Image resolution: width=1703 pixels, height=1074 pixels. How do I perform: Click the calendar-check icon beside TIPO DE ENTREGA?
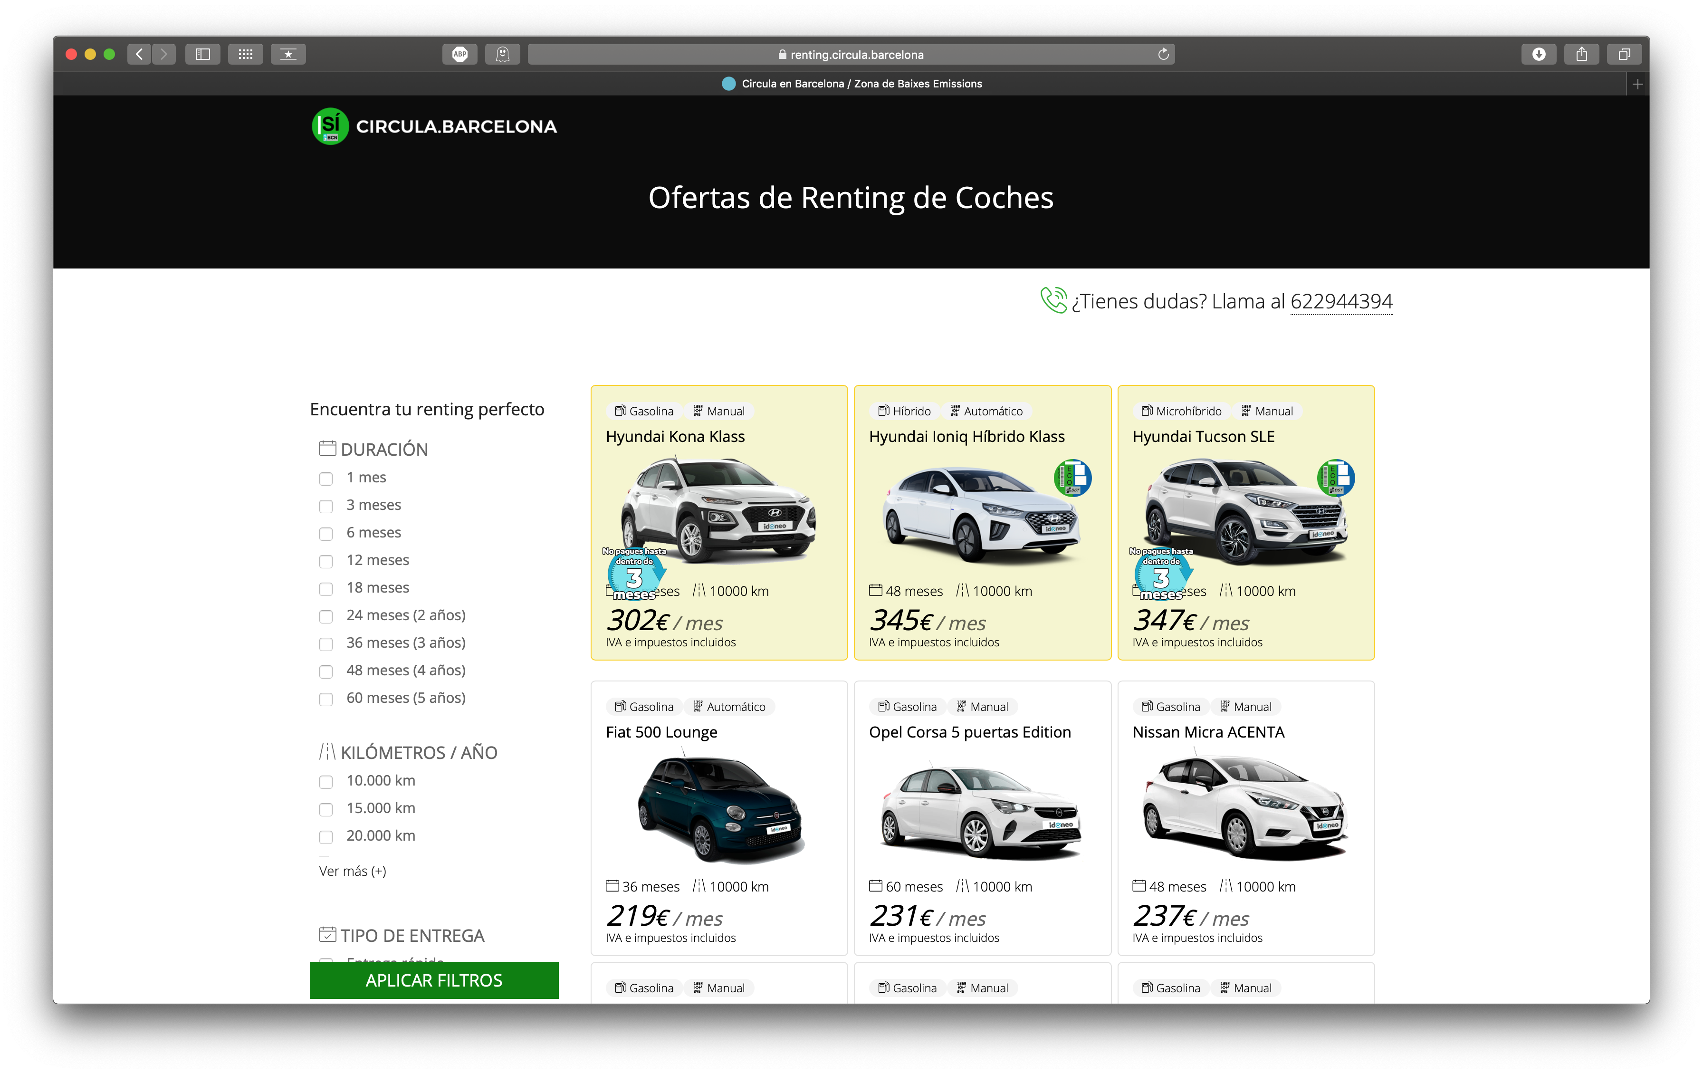(x=327, y=935)
